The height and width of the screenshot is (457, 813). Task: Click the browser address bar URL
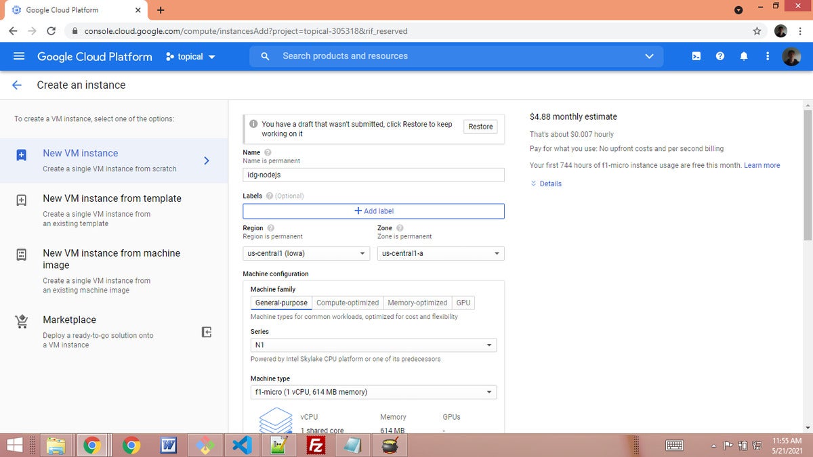tap(246, 31)
